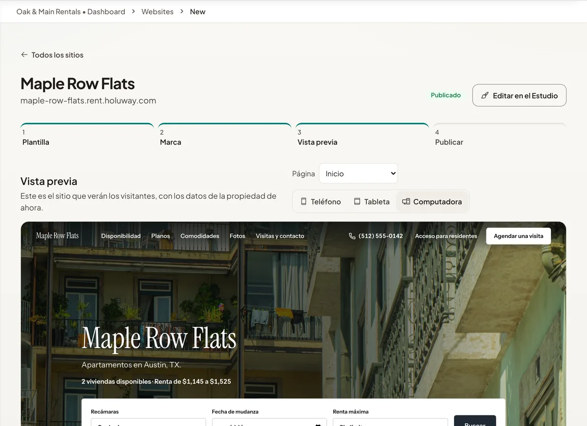Click the tablet device icon in viewport switcher
This screenshot has width=587, height=426.
point(357,201)
